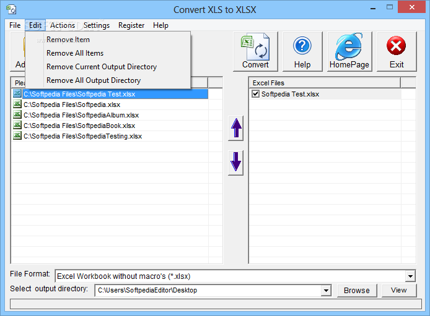Expand the output directory dropdown arrow
430x316 pixels.
point(326,290)
